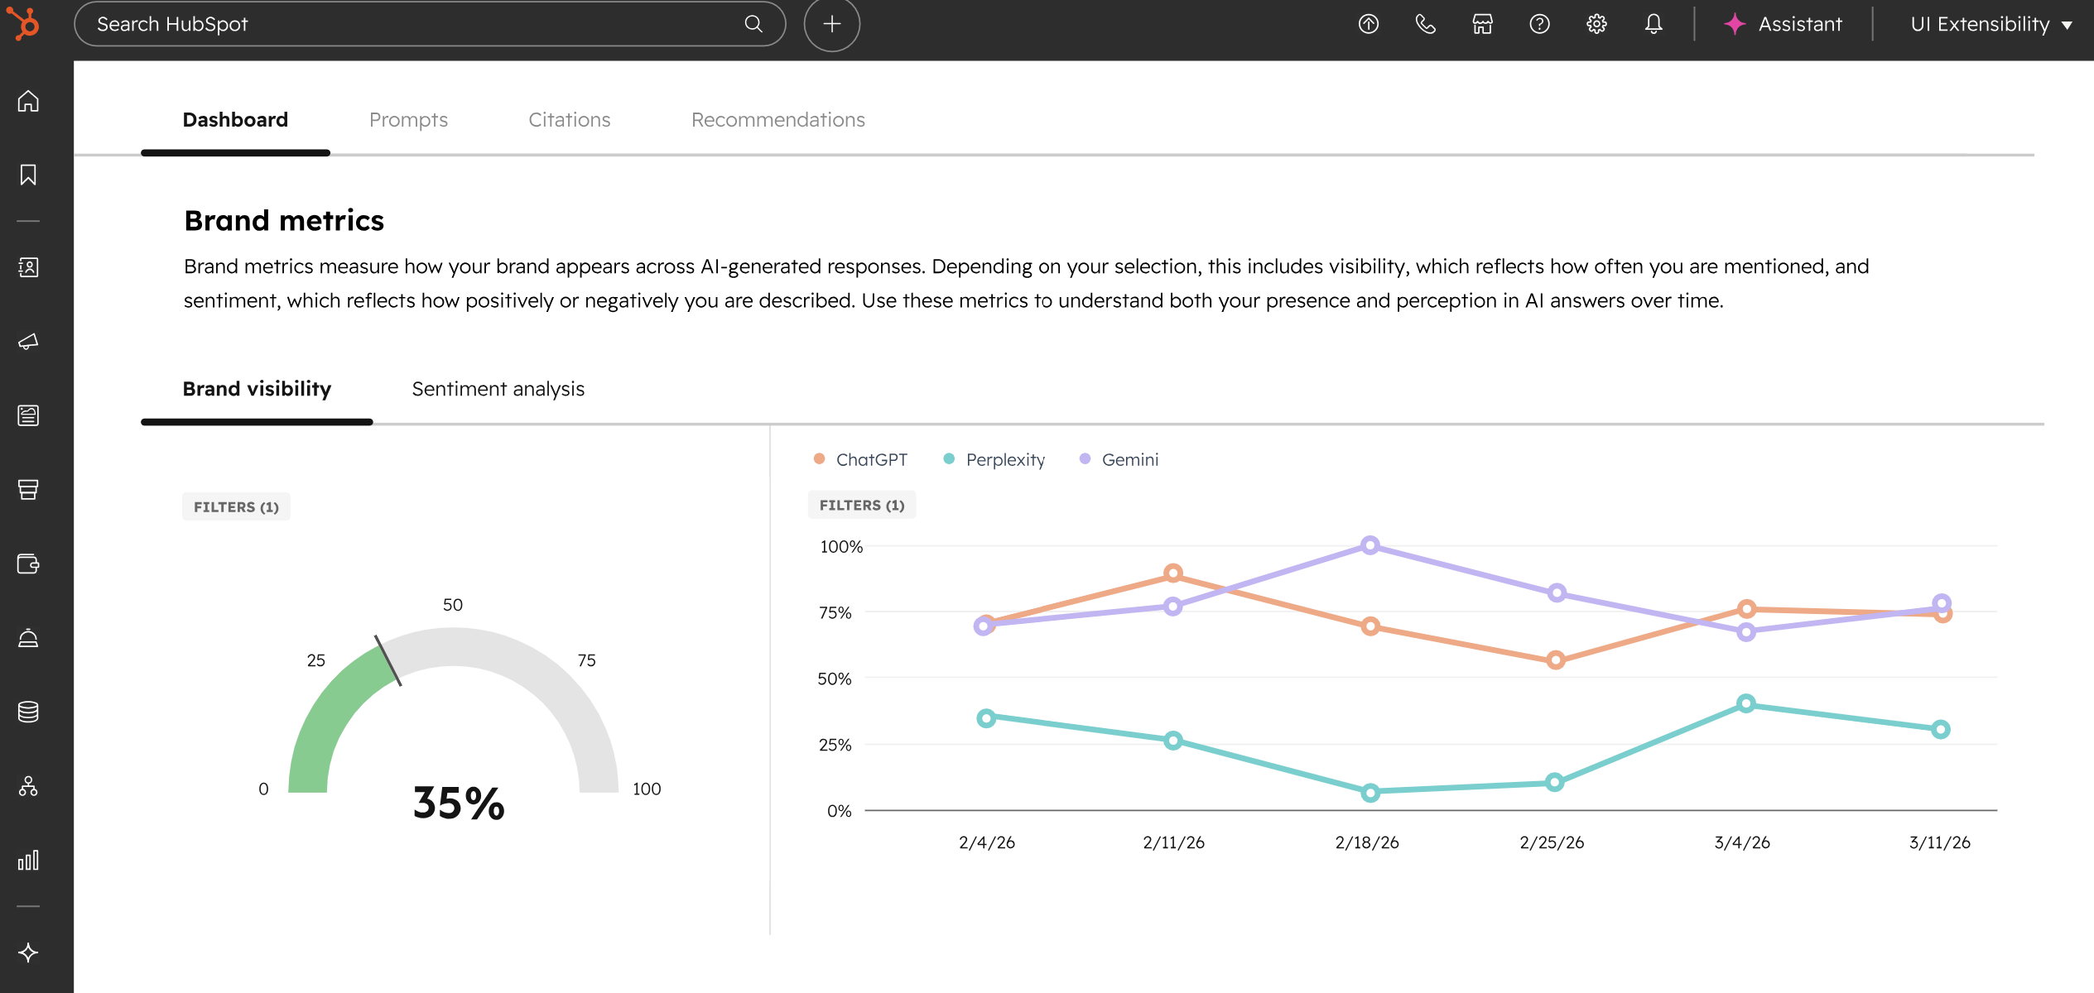Toggle the Perplexity legend series
Image resolution: width=2094 pixels, height=993 pixels.
click(x=994, y=459)
